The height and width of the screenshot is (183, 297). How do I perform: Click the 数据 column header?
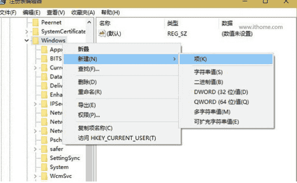pyautogui.click(x=227, y=23)
